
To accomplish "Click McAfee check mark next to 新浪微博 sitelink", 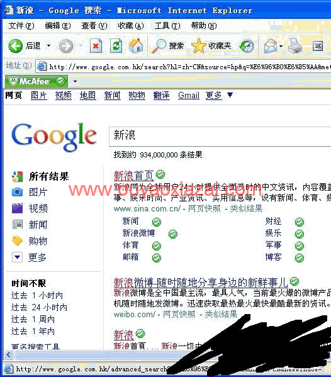I will (173, 234).
